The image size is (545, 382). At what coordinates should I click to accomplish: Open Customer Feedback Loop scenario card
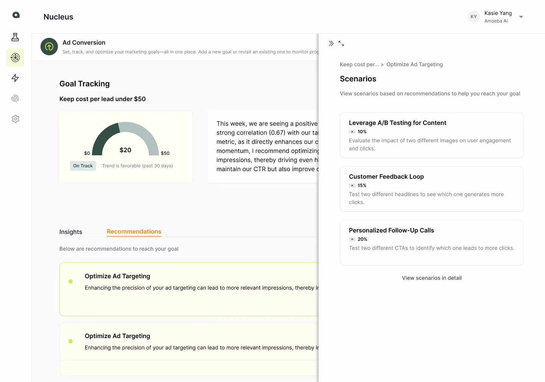tap(432, 189)
